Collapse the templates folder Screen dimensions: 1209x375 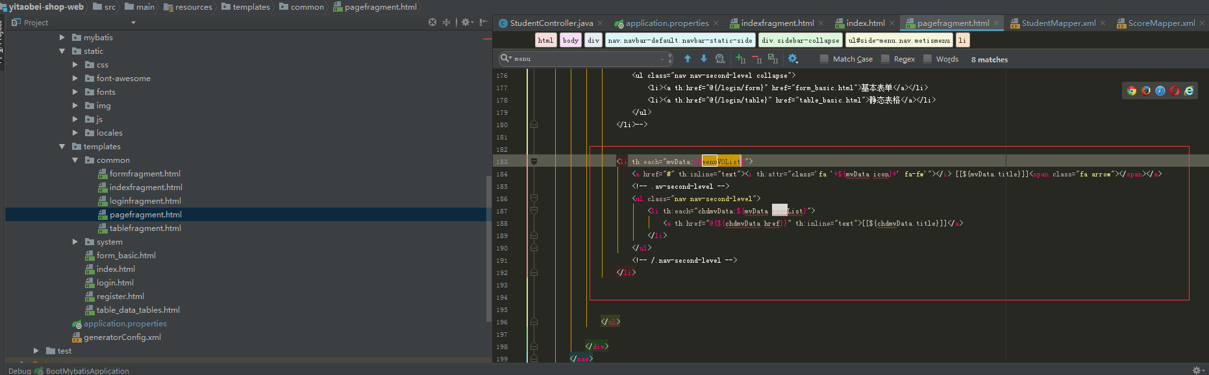tap(62, 147)
